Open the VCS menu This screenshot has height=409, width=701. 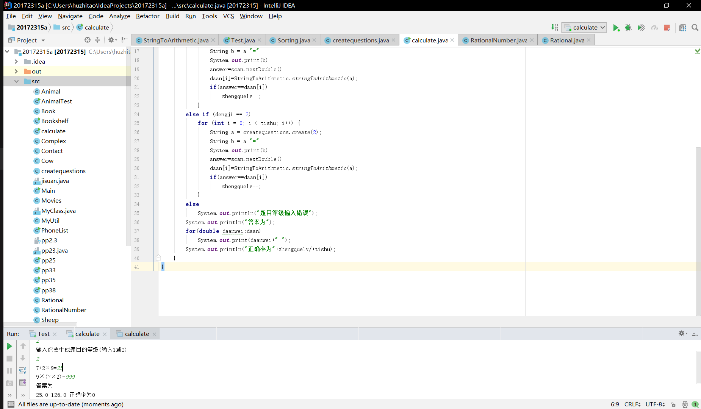click(x=228, y=16)
